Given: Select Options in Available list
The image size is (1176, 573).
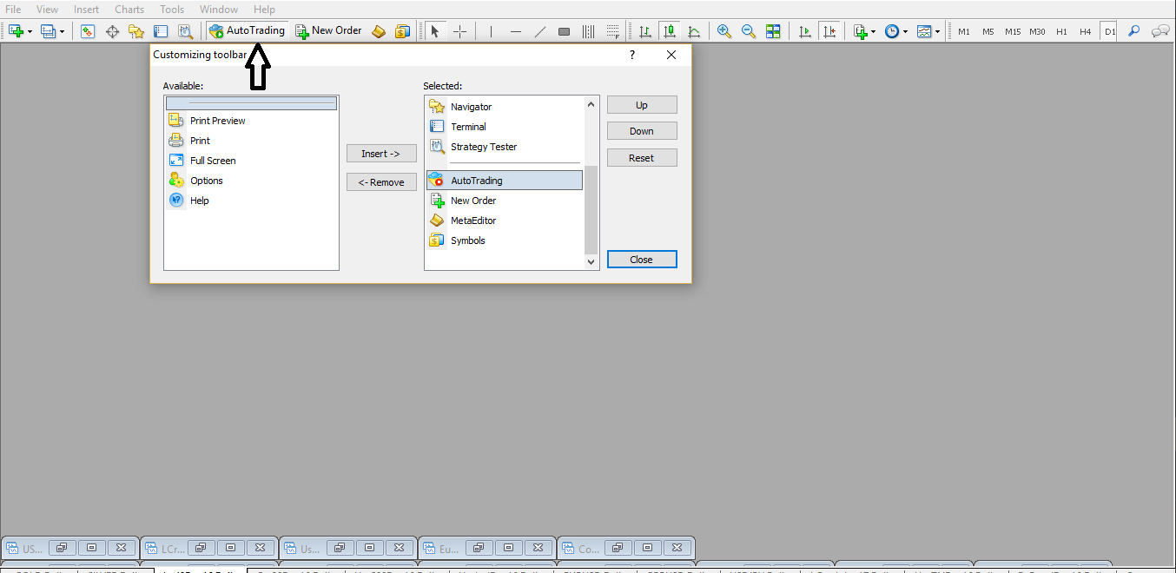Looking at the screenshot, I should pos(251,181).
